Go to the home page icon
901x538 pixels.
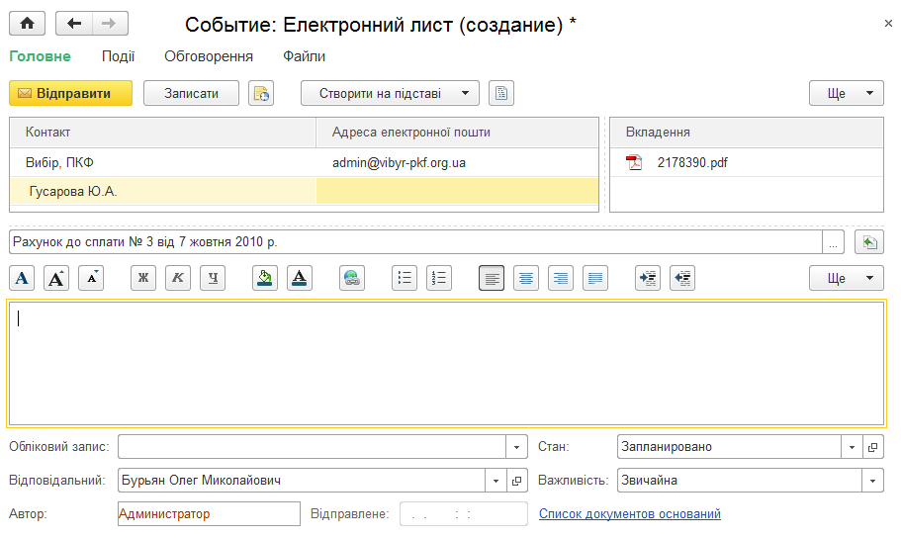click(27, 24)
